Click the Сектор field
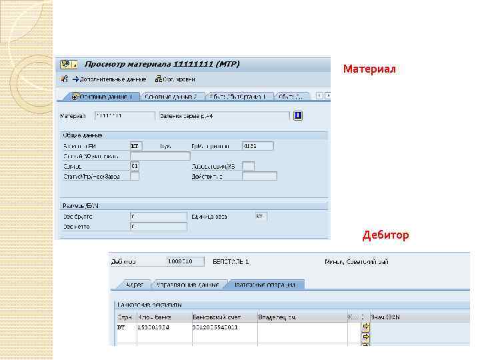480x360 pixels. point(135,166)
